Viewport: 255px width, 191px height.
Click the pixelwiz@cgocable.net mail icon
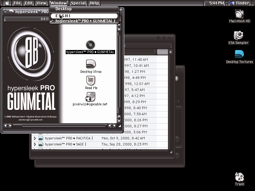point(90,97)
